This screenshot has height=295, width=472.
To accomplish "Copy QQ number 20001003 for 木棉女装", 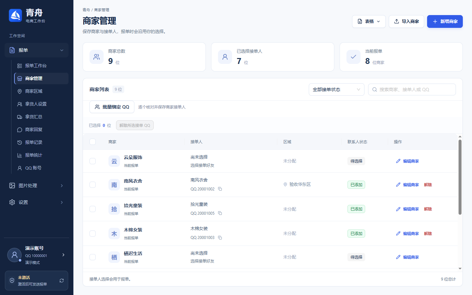I will pos(220,237).
